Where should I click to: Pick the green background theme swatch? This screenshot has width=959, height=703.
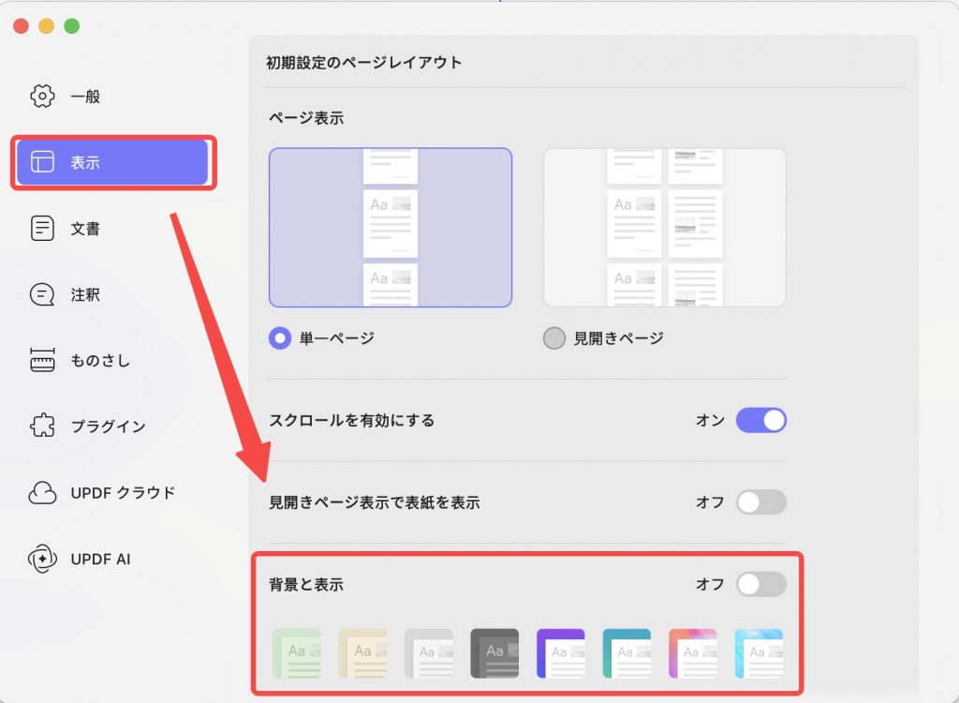[x=297, y=653]
